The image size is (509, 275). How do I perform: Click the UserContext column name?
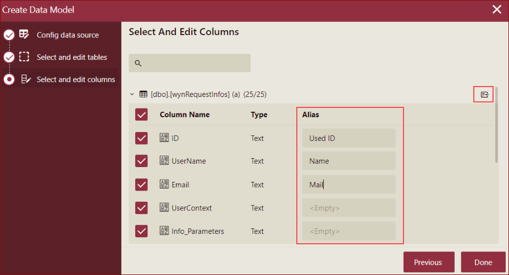coord(191,208)
